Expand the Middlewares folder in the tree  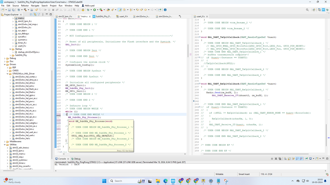coord(5,142)
